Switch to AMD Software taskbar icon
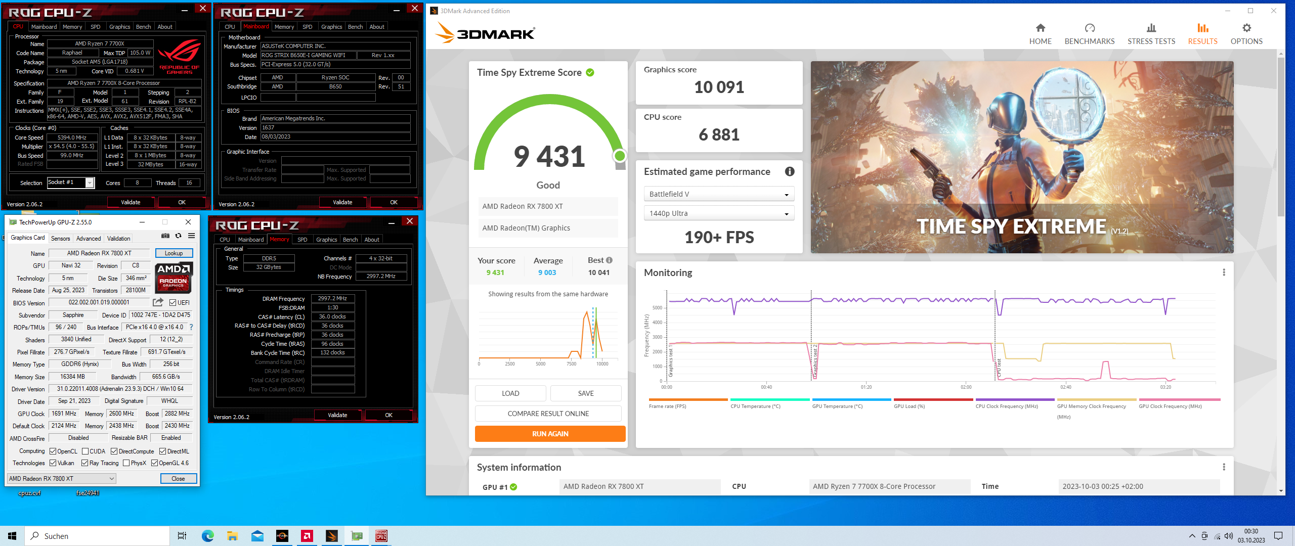Image resolution: width=1295 pixels, height=546 pixels. click(307, 536)
